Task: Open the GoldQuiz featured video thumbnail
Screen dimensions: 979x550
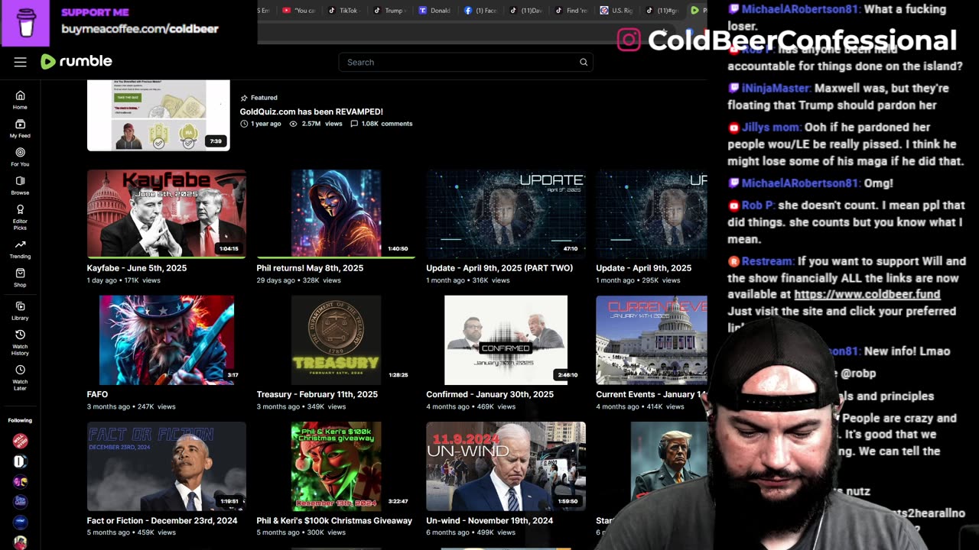Action: (158, 115)
